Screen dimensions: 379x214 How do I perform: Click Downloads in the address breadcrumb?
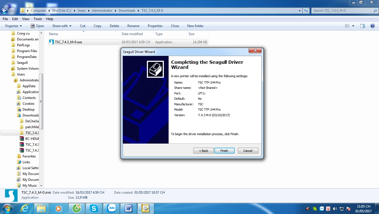click(x=127, y=11)
